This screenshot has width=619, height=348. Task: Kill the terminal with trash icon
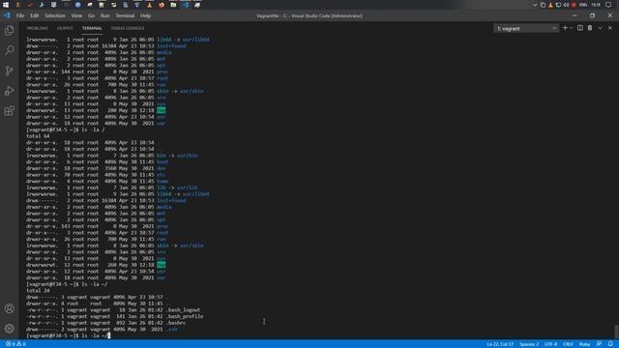coord(590,28)
